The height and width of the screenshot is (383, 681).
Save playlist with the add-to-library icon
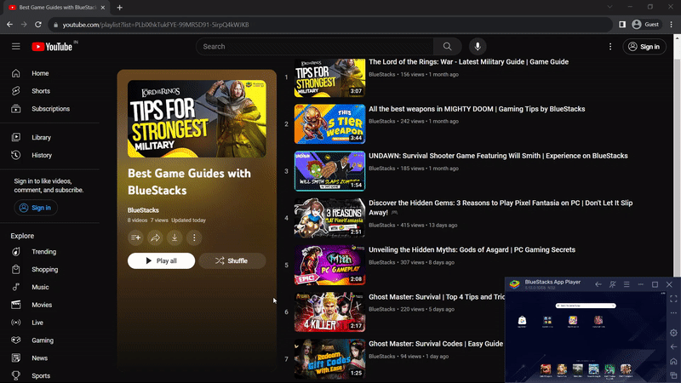click(x=135, y=238)
